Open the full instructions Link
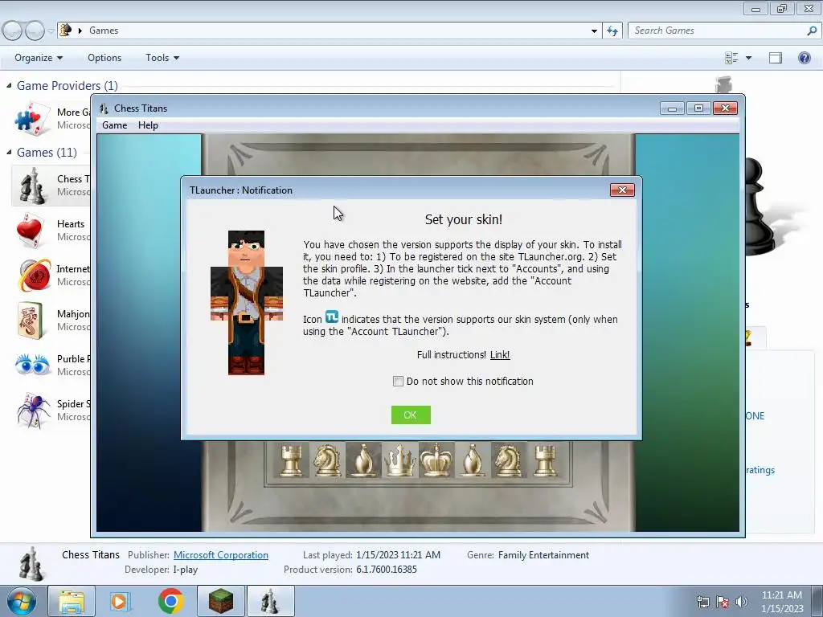This screenshot has width=823, height=617. [x=500, y=354]
